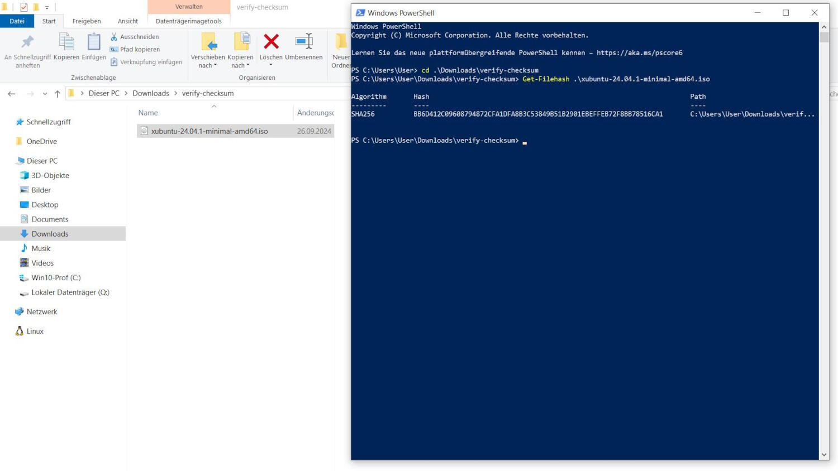Open 3D-Objekte folder in sidebar
Screen dimensions: 838x471
50,175
